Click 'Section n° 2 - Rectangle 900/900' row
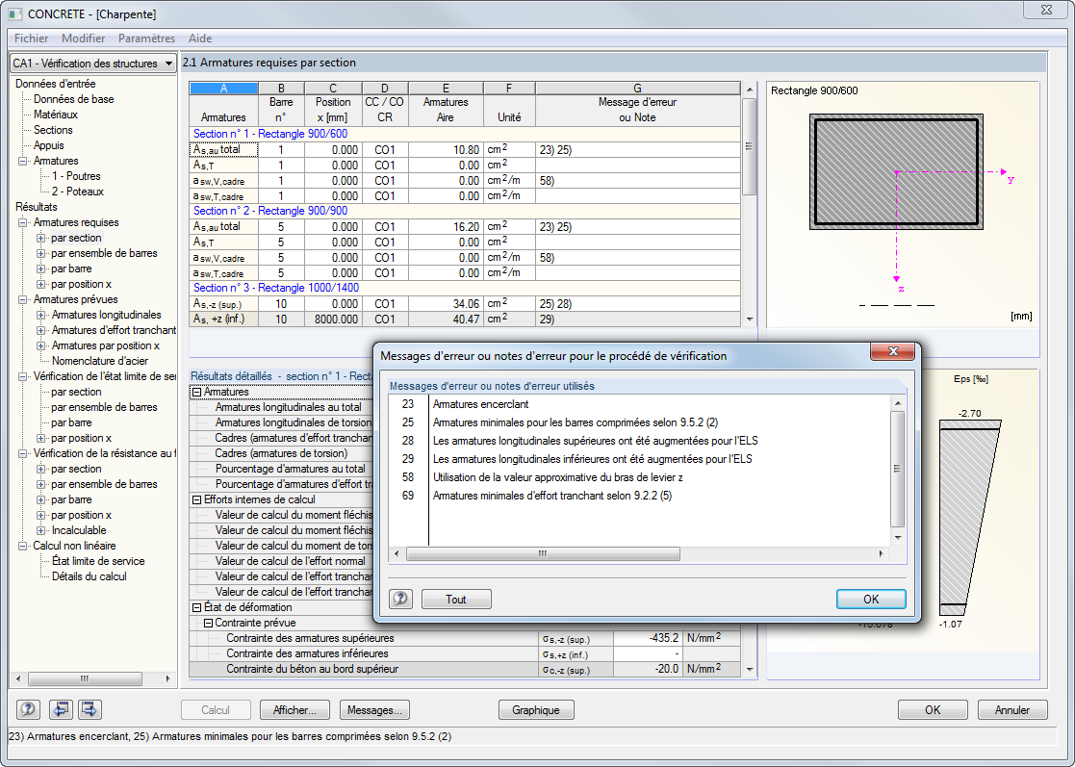The width and height of the screenshot is (1075, 767). click(465, 211)
